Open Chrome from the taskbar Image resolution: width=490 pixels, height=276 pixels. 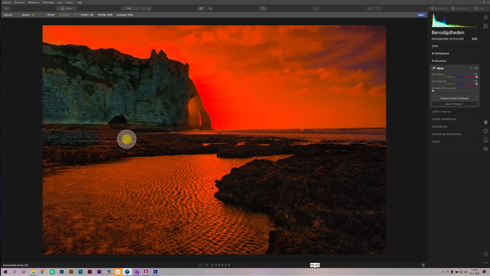(43, 272)
